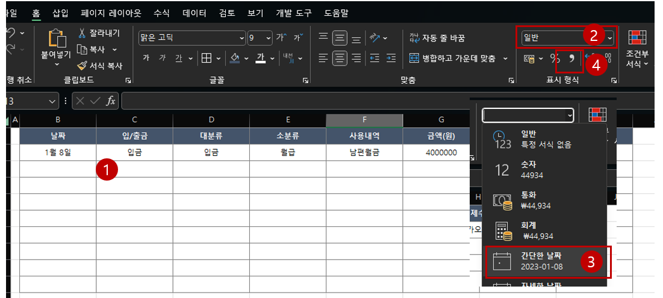Expand the Paste options arrow below 붙여넣기
This screenshot has width=663, height=298.
[57, 64]
